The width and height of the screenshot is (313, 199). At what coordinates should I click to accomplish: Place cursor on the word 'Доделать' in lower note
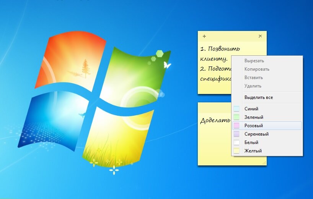pyautogui.click(x=215, y=120)
